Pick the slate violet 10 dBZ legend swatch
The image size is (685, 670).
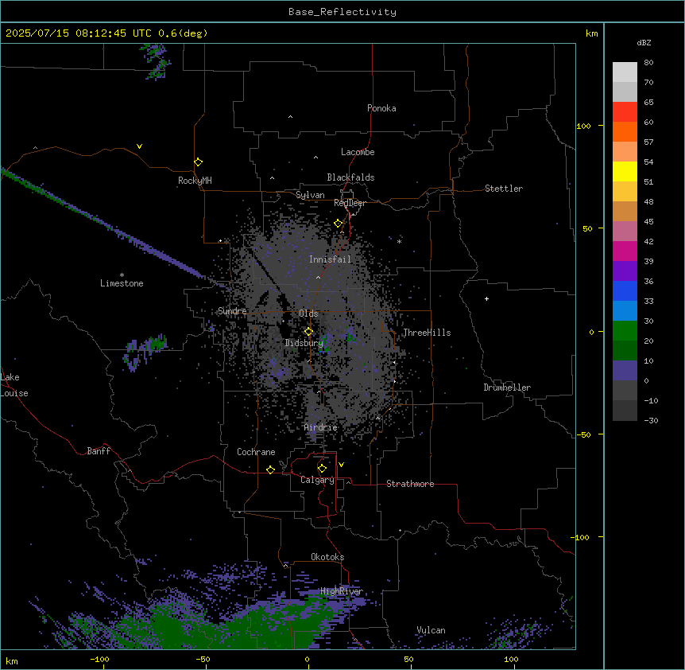point(625,371)
